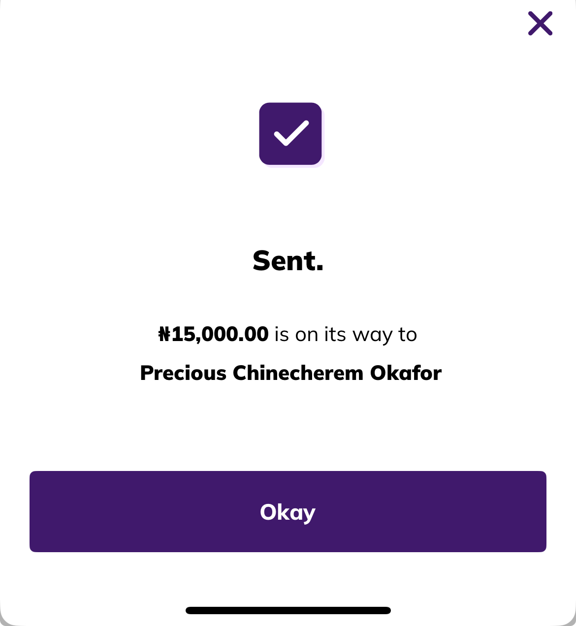Click the rounded square success badge
Screen dimensions: 576x626
click(x=290, y=134)
